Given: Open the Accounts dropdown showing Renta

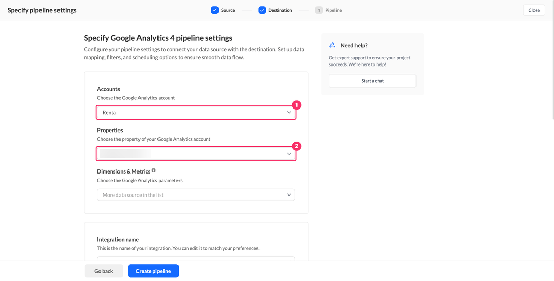Looking at the screenshot, I should point(196,113).
